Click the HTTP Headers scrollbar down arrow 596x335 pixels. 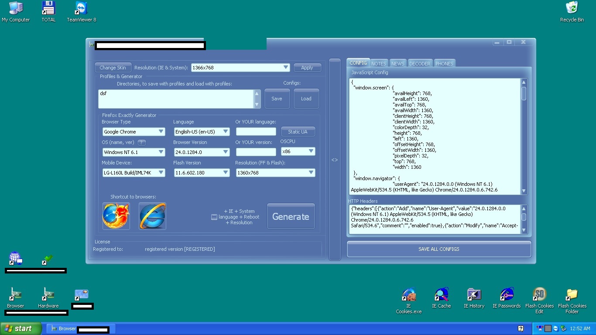click(x=524, y=230)
